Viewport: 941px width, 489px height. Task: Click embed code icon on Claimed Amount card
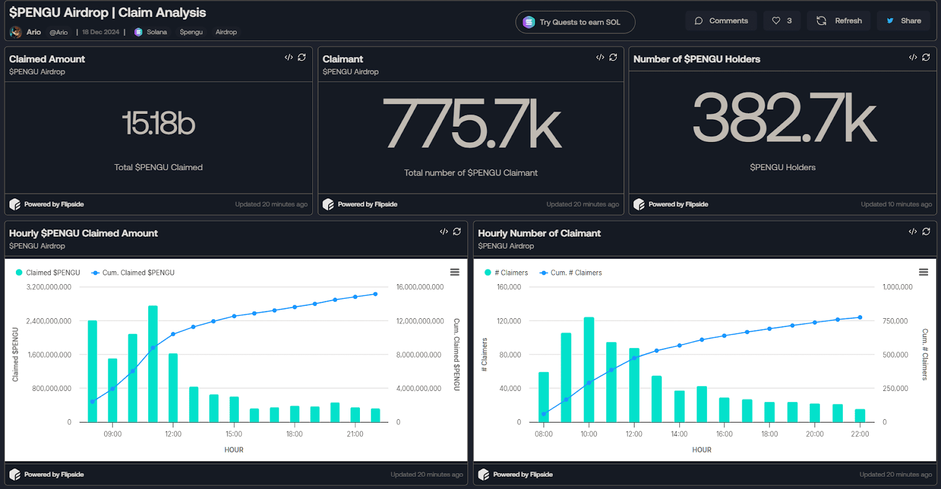tap(288, 58)
